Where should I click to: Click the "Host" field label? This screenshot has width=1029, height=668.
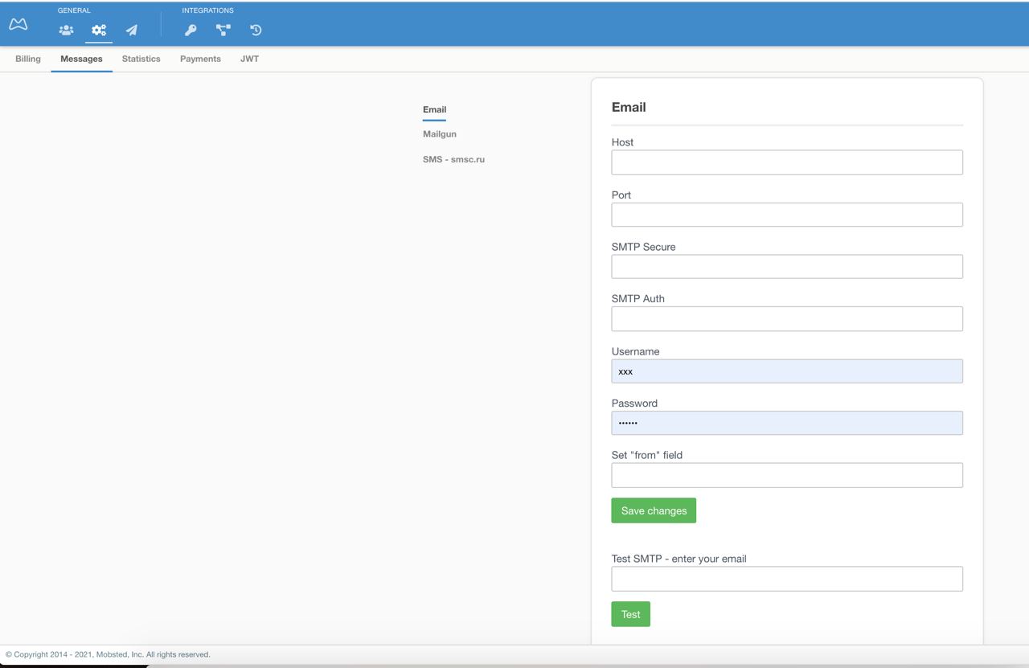pos(622,142)
